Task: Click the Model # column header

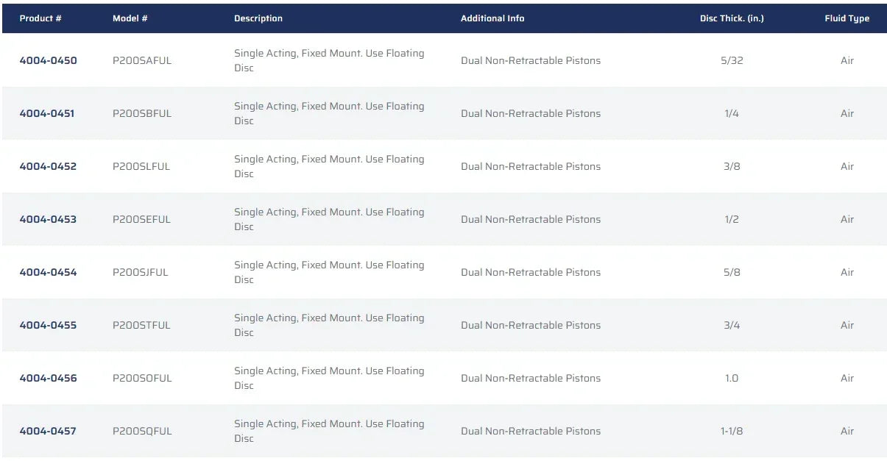Action: coord(130,18)
